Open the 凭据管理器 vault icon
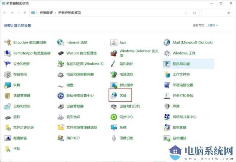The image size is (236, 162). [x=7, y=96]
